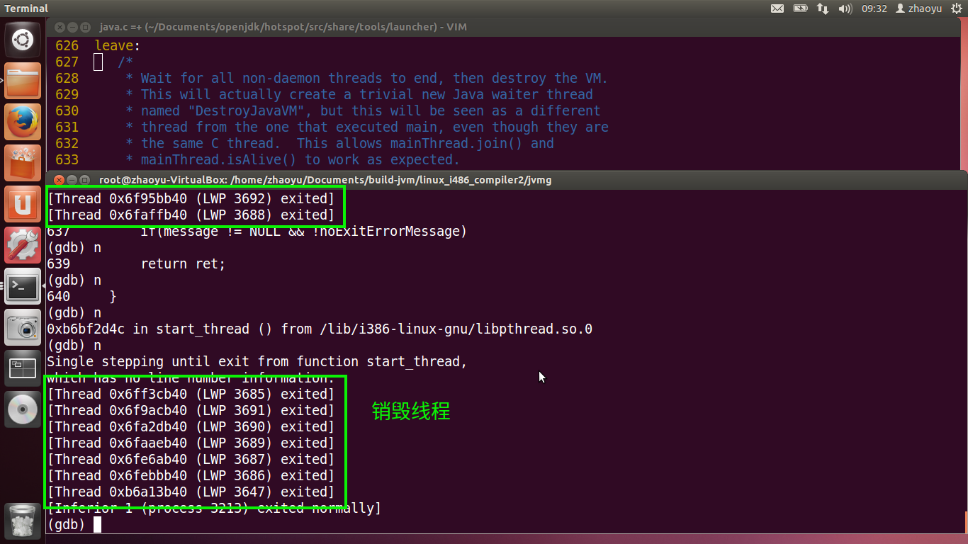Image resolution: width=968 pixels, height=544 pixels.
Task: Open the sound volume indicator
Action: tap(845, 8)
